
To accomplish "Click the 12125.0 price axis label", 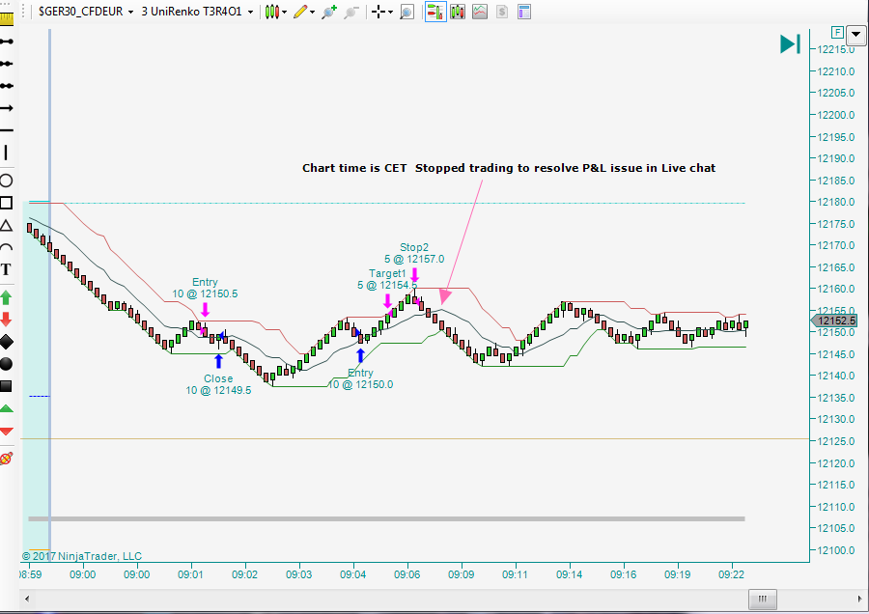I will point(836,441).
